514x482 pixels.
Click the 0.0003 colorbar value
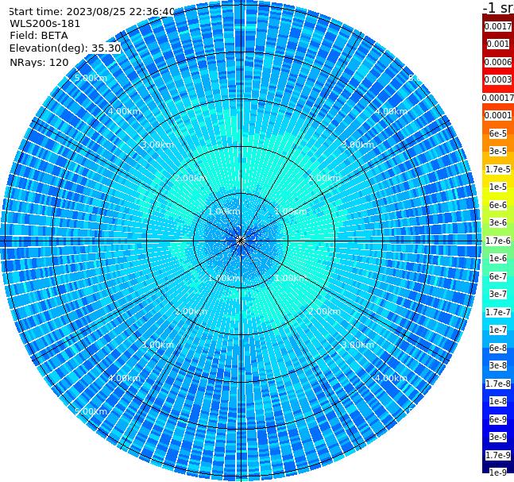tap(498, 79)
